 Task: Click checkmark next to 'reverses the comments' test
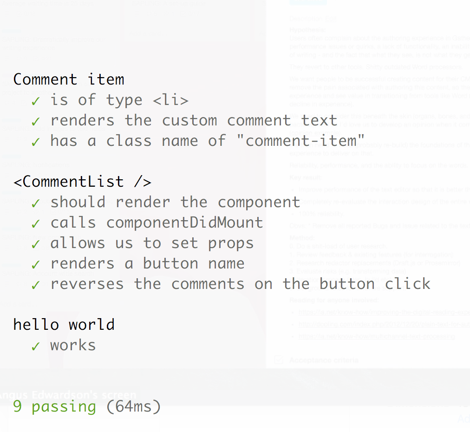click(35, 285)
